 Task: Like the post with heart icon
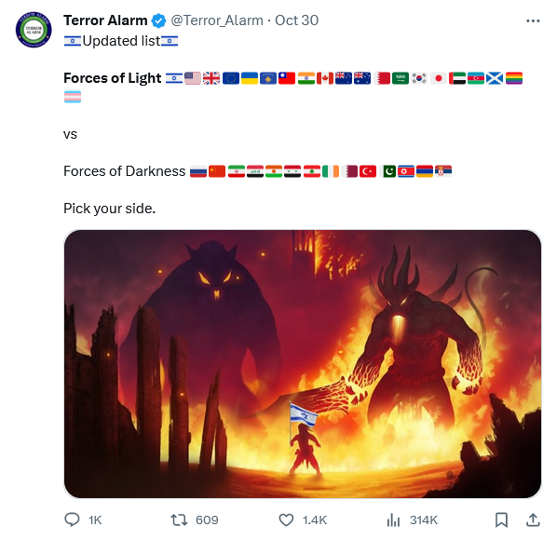pyautogui.click(x=286, y=520)
